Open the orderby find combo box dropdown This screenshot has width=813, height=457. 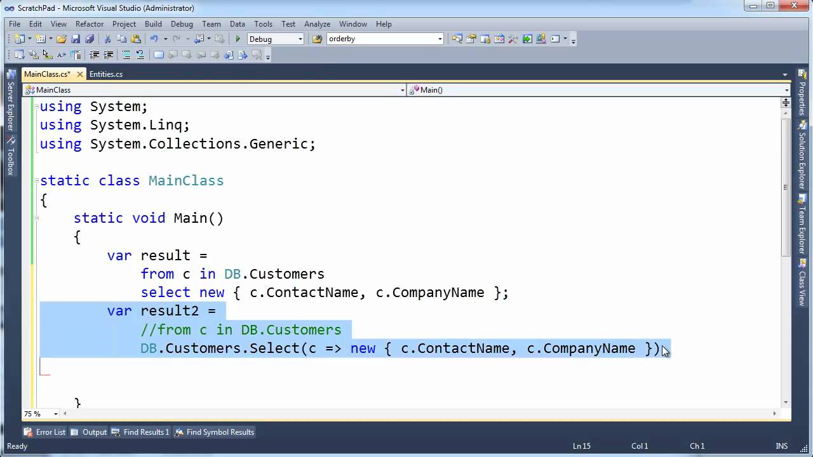point(440,39)
